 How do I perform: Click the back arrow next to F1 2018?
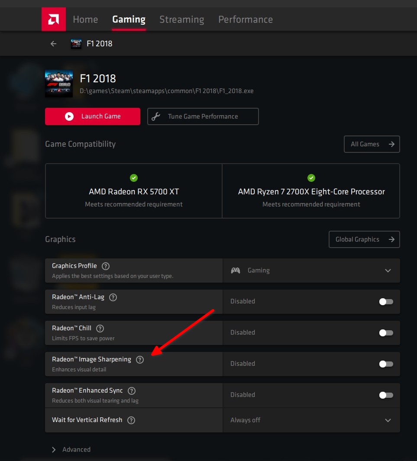53,44
